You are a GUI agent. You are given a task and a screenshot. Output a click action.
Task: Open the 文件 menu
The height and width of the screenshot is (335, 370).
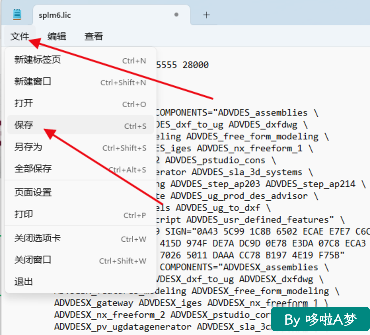click(20, 36)
